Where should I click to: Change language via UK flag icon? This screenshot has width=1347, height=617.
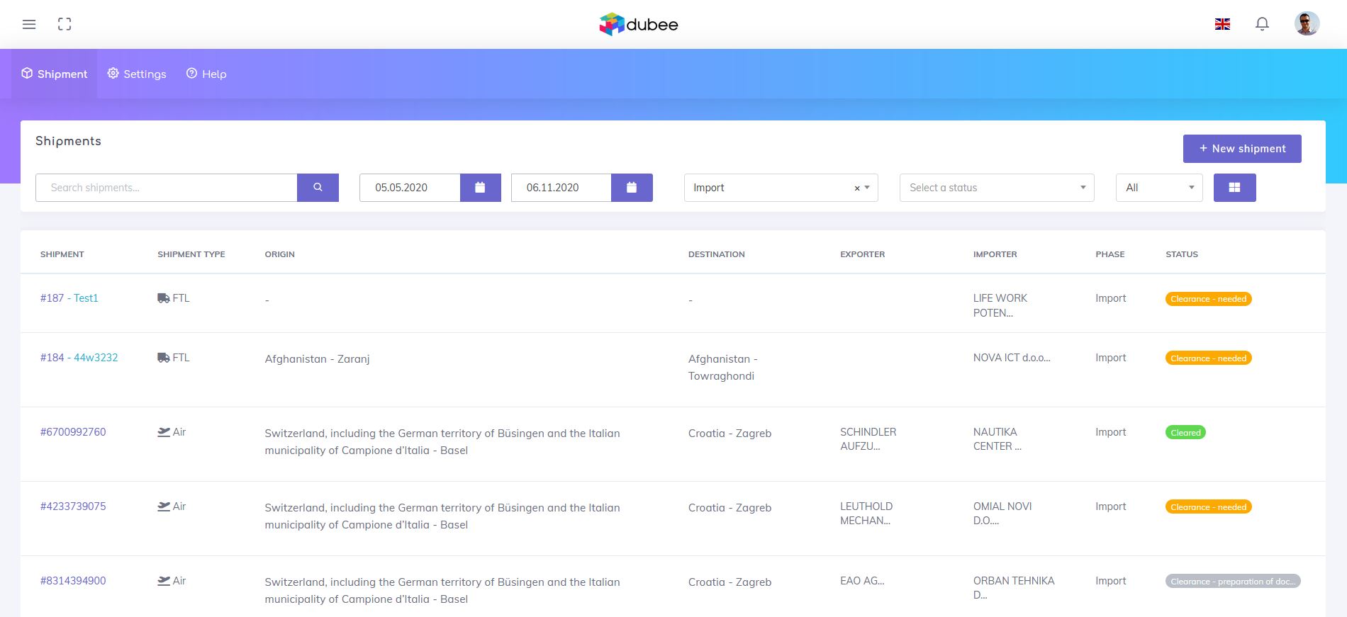coord(1222,24)
